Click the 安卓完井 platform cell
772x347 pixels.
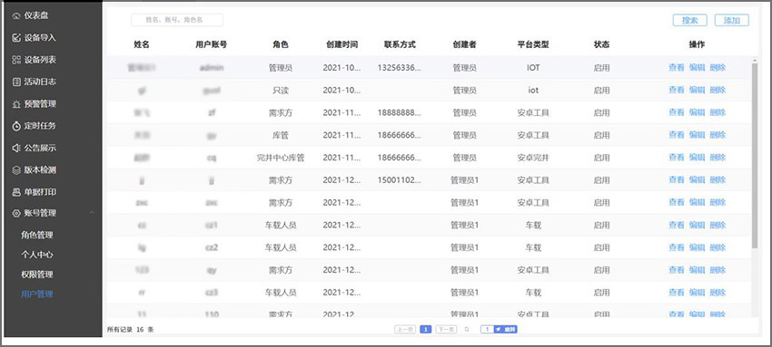(533, 158)
